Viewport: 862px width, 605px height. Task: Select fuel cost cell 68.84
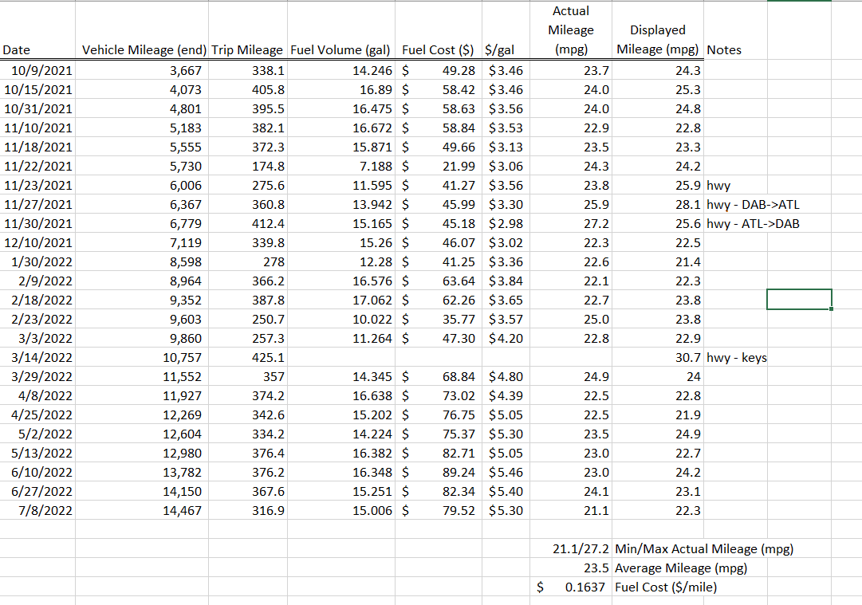(439, 376)
